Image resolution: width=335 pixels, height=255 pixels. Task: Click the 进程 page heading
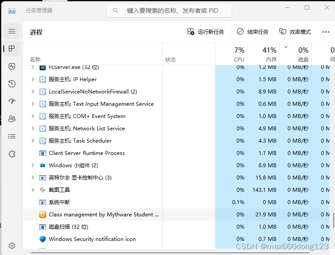click(x=36, y=32)
